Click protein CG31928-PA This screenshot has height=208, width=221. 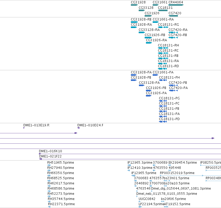(x=134, y=75)
